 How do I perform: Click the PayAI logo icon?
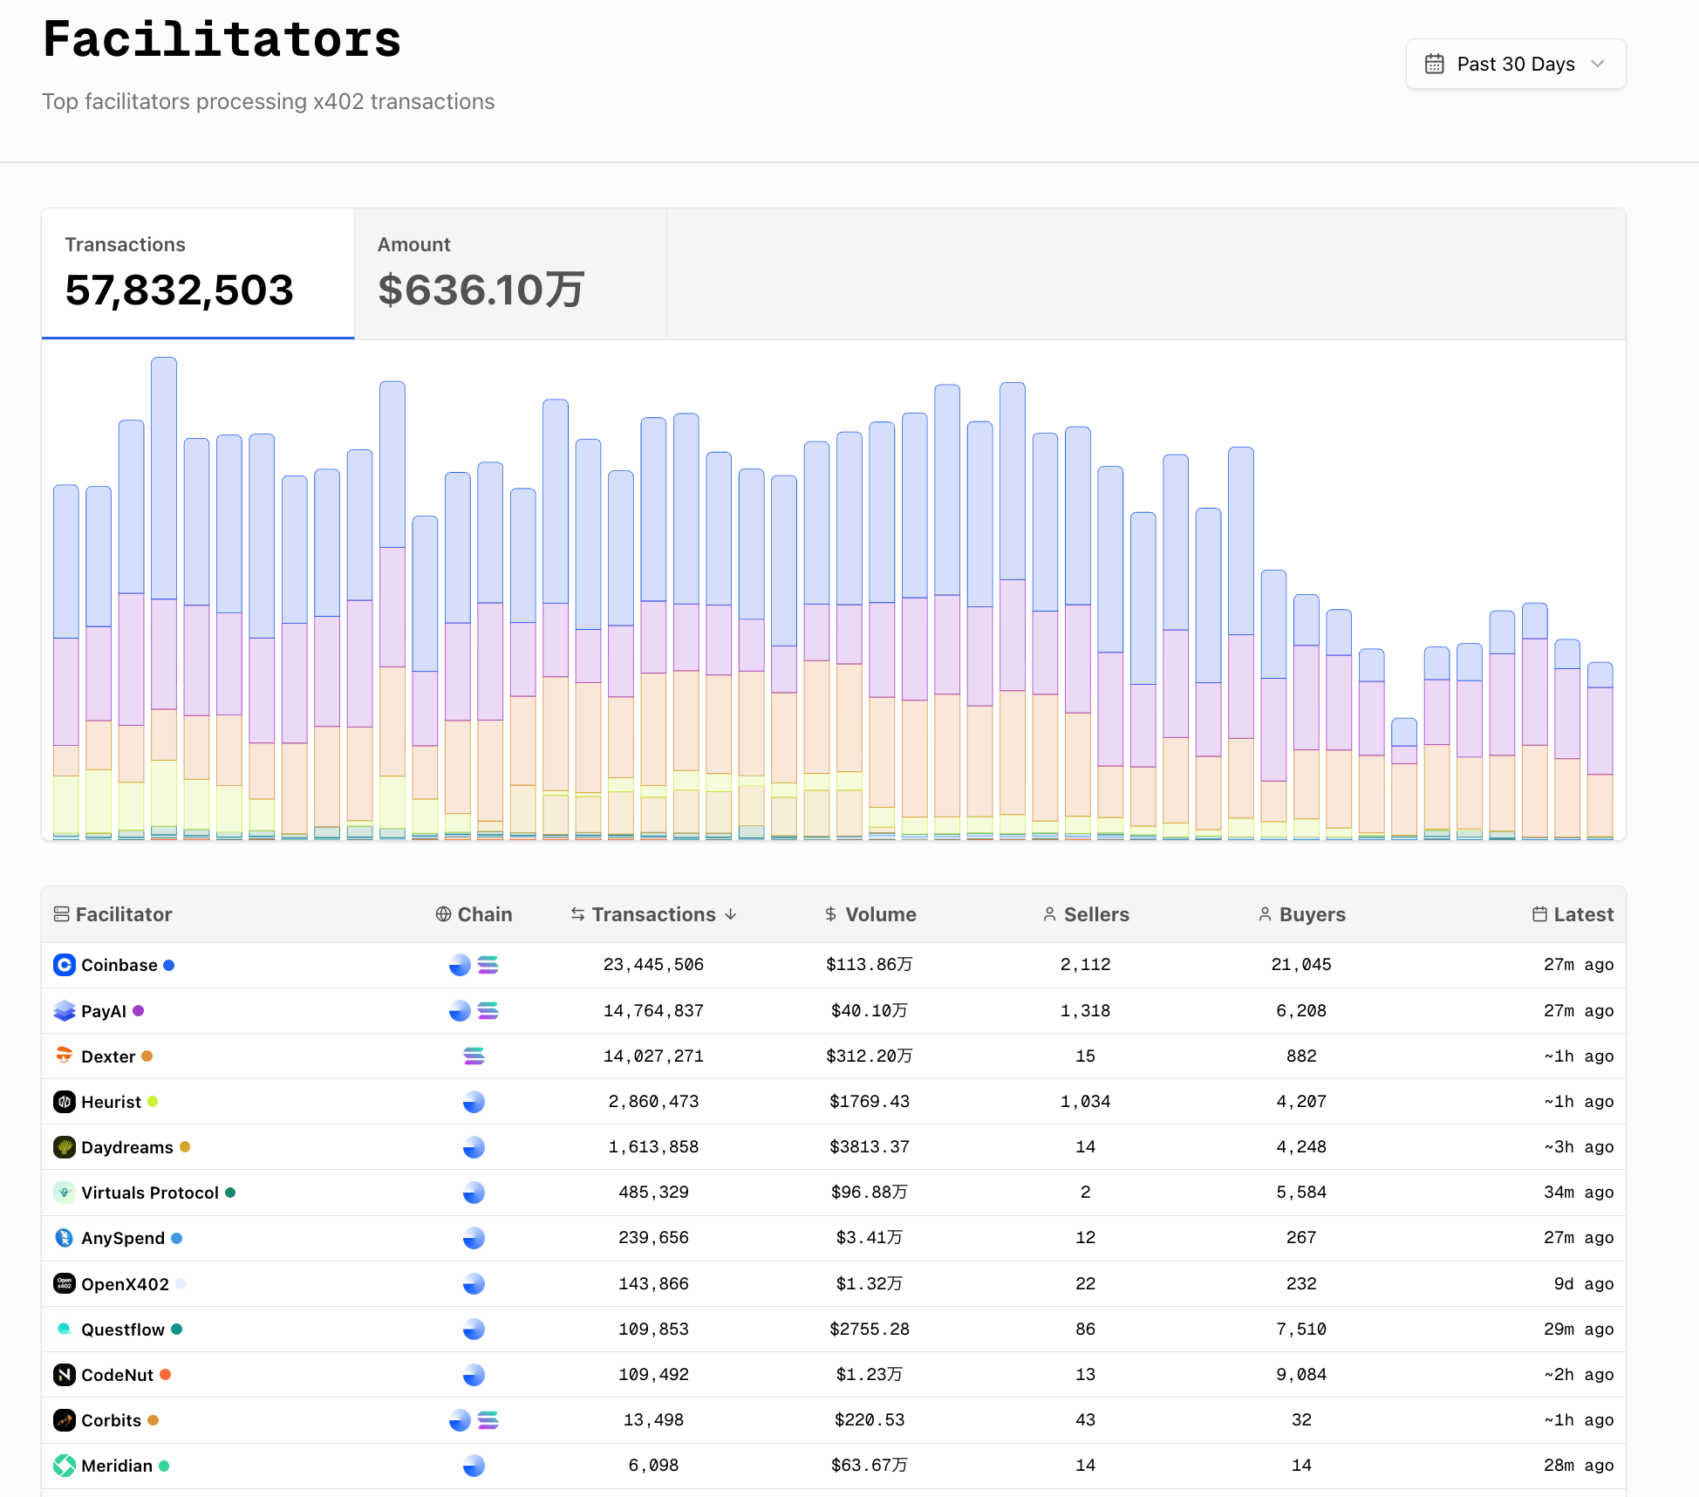pyautogui.click(x=65, y=1011)
